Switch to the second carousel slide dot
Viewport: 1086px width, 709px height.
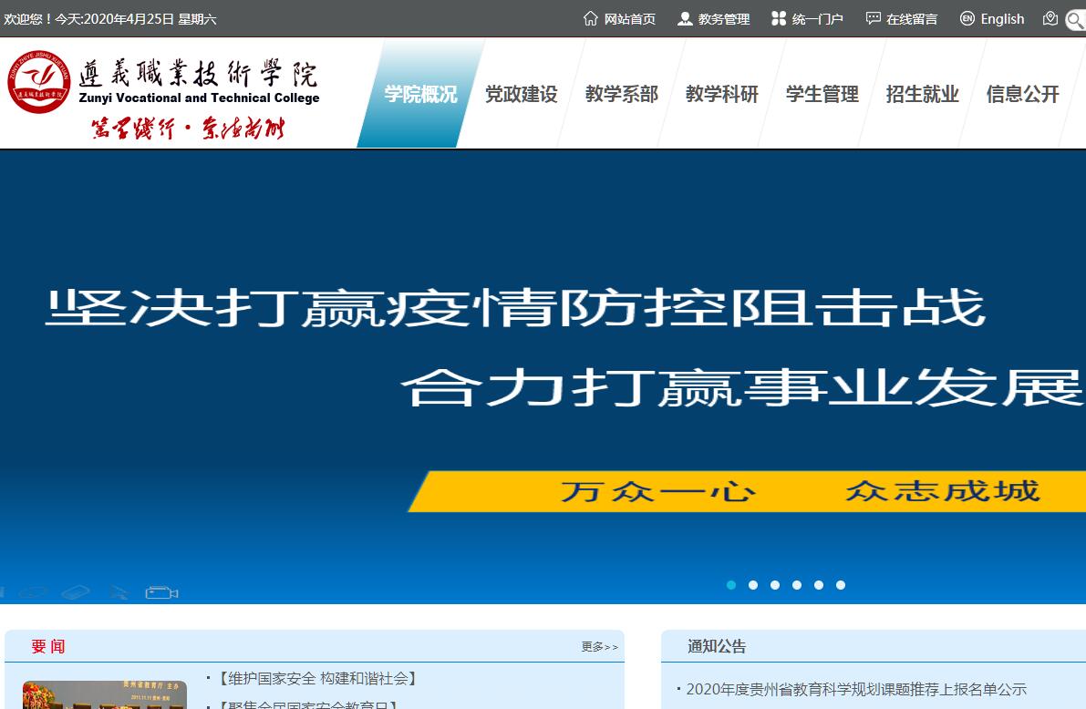click(753, 585)
